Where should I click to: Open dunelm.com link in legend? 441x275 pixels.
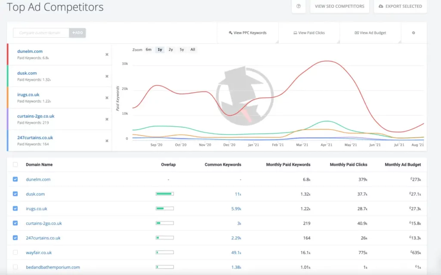[x=30, y=51]
